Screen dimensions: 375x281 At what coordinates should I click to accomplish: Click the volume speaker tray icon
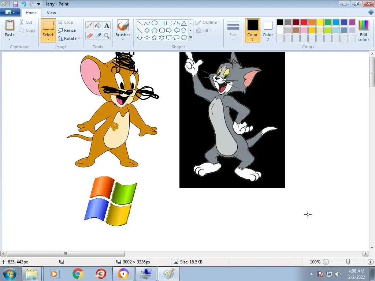[338, 274]
